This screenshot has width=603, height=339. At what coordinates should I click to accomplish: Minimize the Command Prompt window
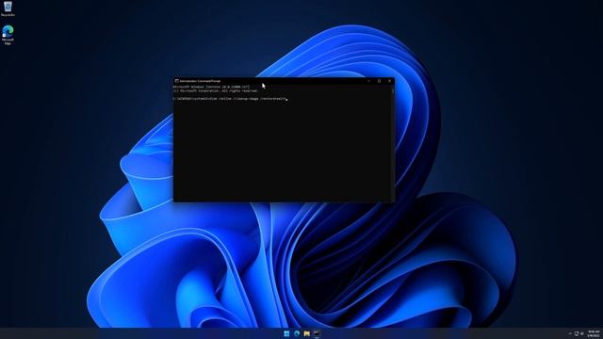(x=368, y=81)
